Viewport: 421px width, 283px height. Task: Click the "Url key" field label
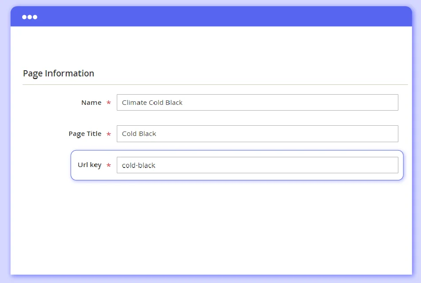tap(89, 165)
